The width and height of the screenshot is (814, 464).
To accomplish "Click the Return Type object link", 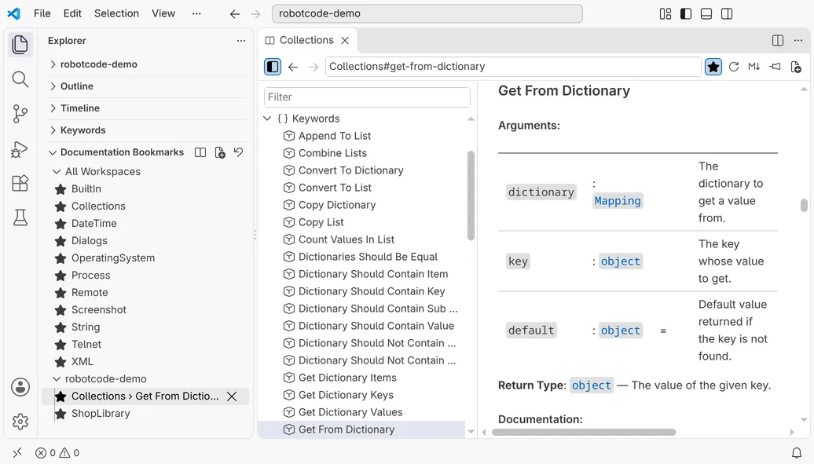I will (x=592, y=385).
